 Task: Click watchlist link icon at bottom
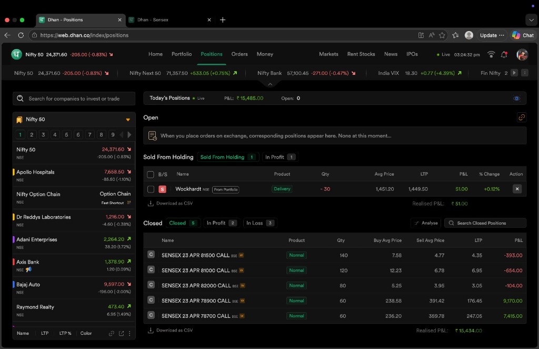point(112,334)
